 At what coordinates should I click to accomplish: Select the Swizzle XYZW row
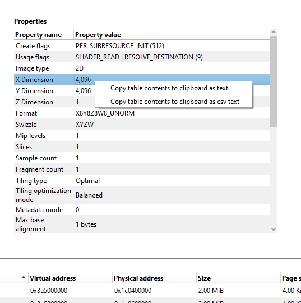pos(142,124)
